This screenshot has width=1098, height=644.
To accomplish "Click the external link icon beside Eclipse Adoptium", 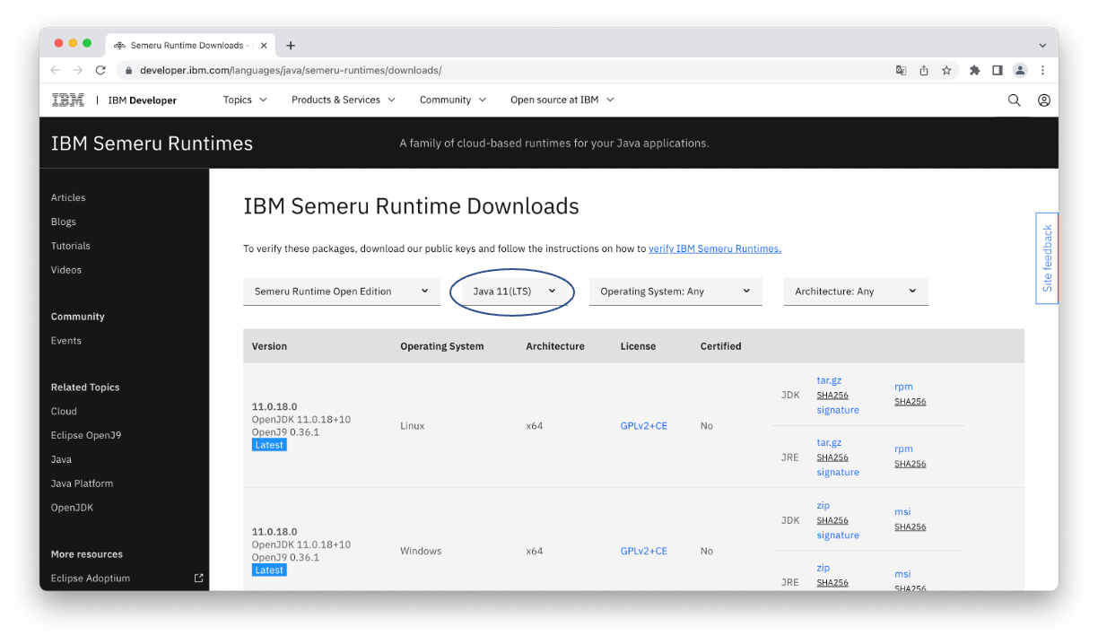I will point(198,578).
